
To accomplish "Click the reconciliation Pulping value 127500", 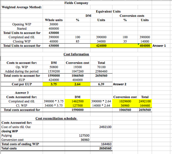I will pyautogui.click(x=84, y=136).
